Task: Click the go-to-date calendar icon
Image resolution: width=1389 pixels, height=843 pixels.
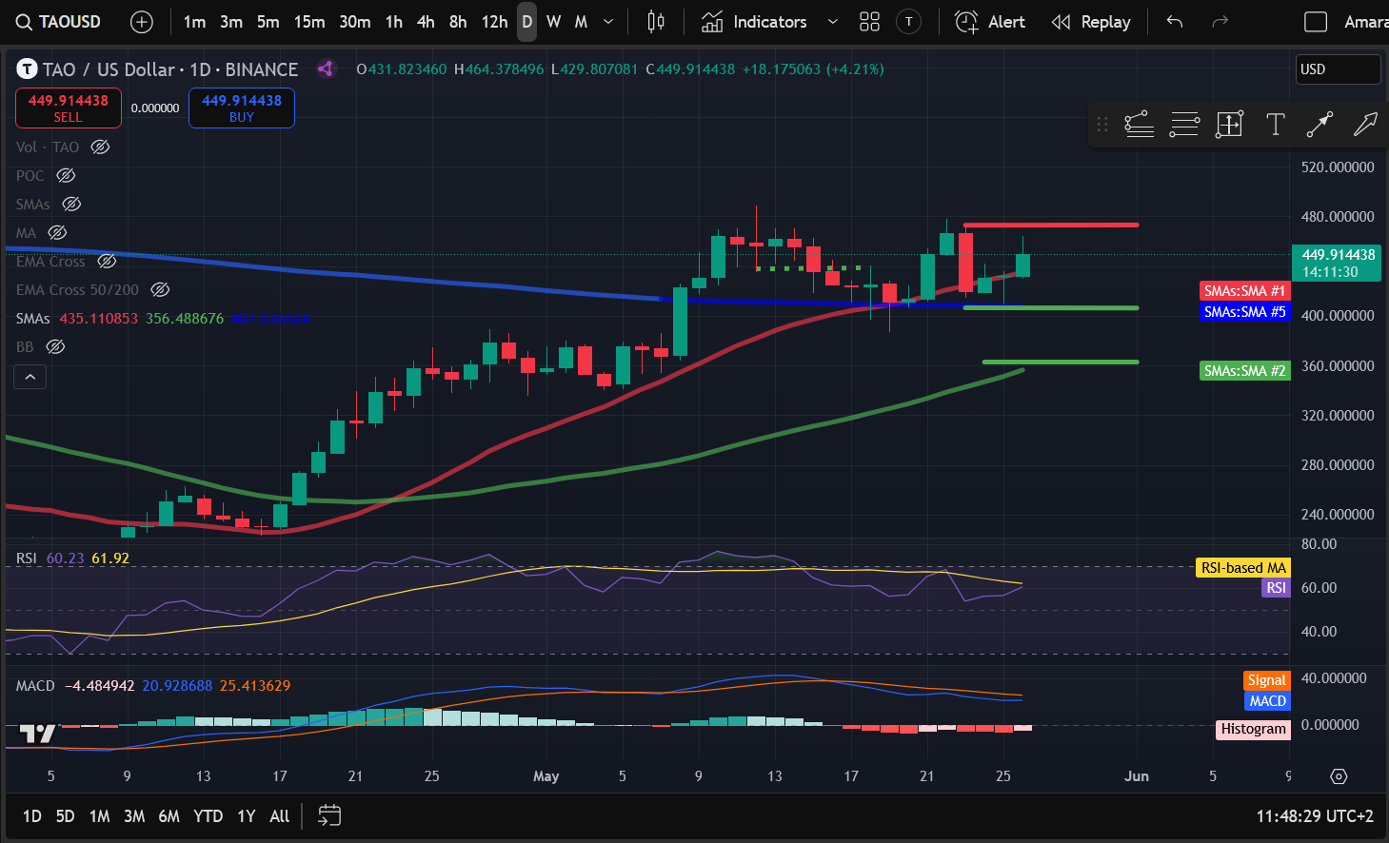Action: pos(329,815)
